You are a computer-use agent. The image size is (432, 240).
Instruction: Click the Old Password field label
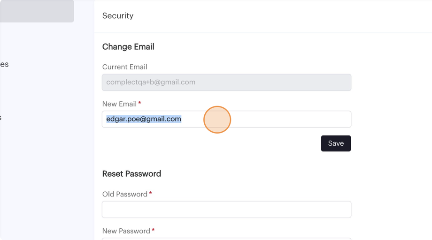[x=124, y=194]
